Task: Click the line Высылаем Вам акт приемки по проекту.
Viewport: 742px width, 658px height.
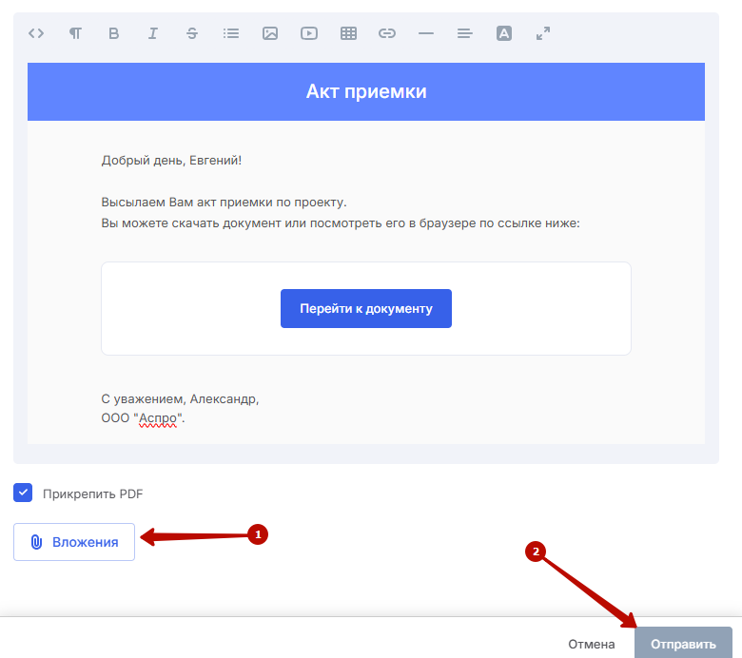Action: pos(224,202)
